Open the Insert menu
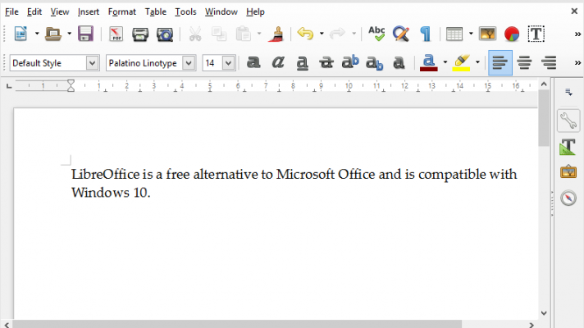The width and height of the screenshot is (584, 328). click(89, 12)
